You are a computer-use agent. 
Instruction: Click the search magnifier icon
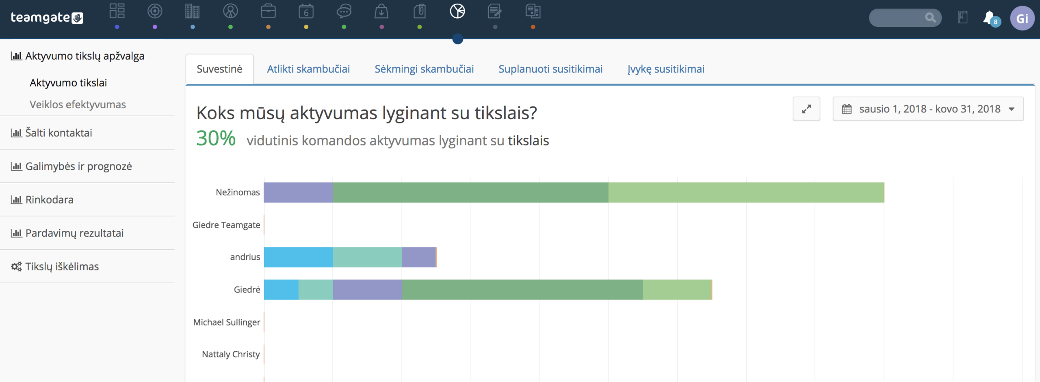tap(930, 17)
